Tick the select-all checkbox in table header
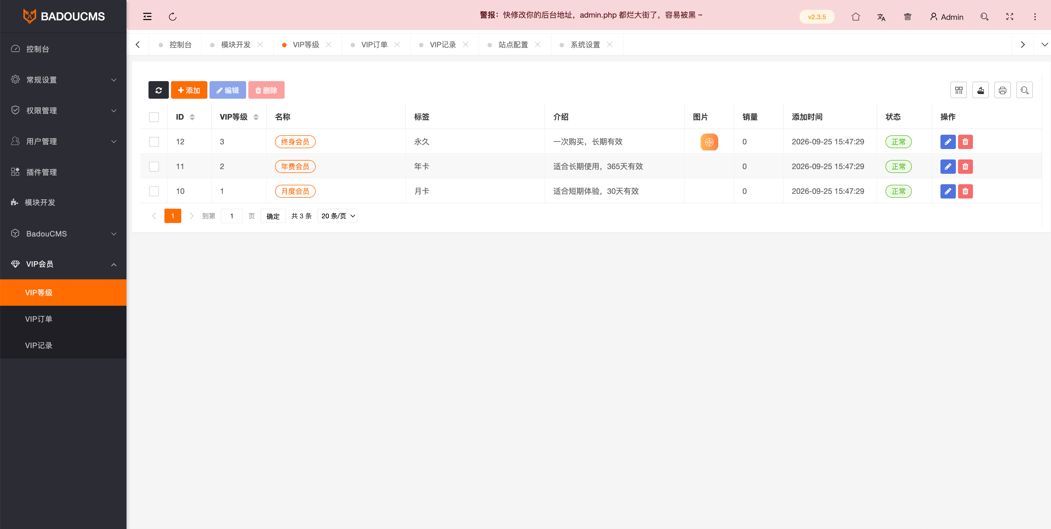 pos(154,117)
